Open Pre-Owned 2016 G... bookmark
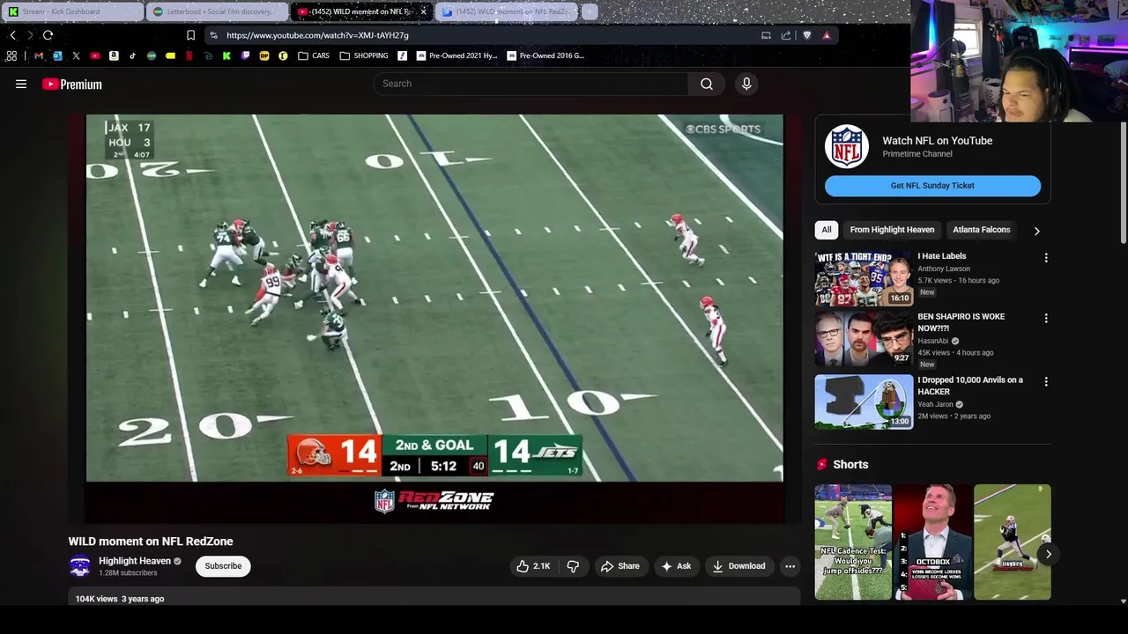This screenshot has width=1128, height=634. point(545,55)
